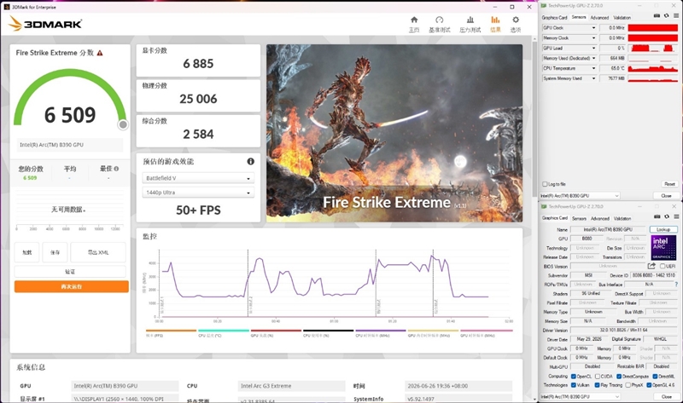Toggle the DirectCompute checkbox
The image size is (683, 403).
619,377
